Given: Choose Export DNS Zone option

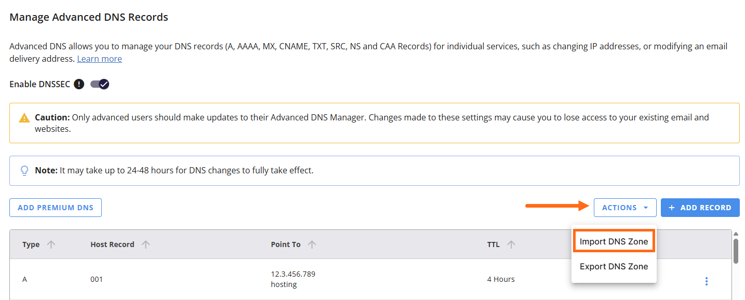Looking at the screenshot, I should tap(614, 266).
